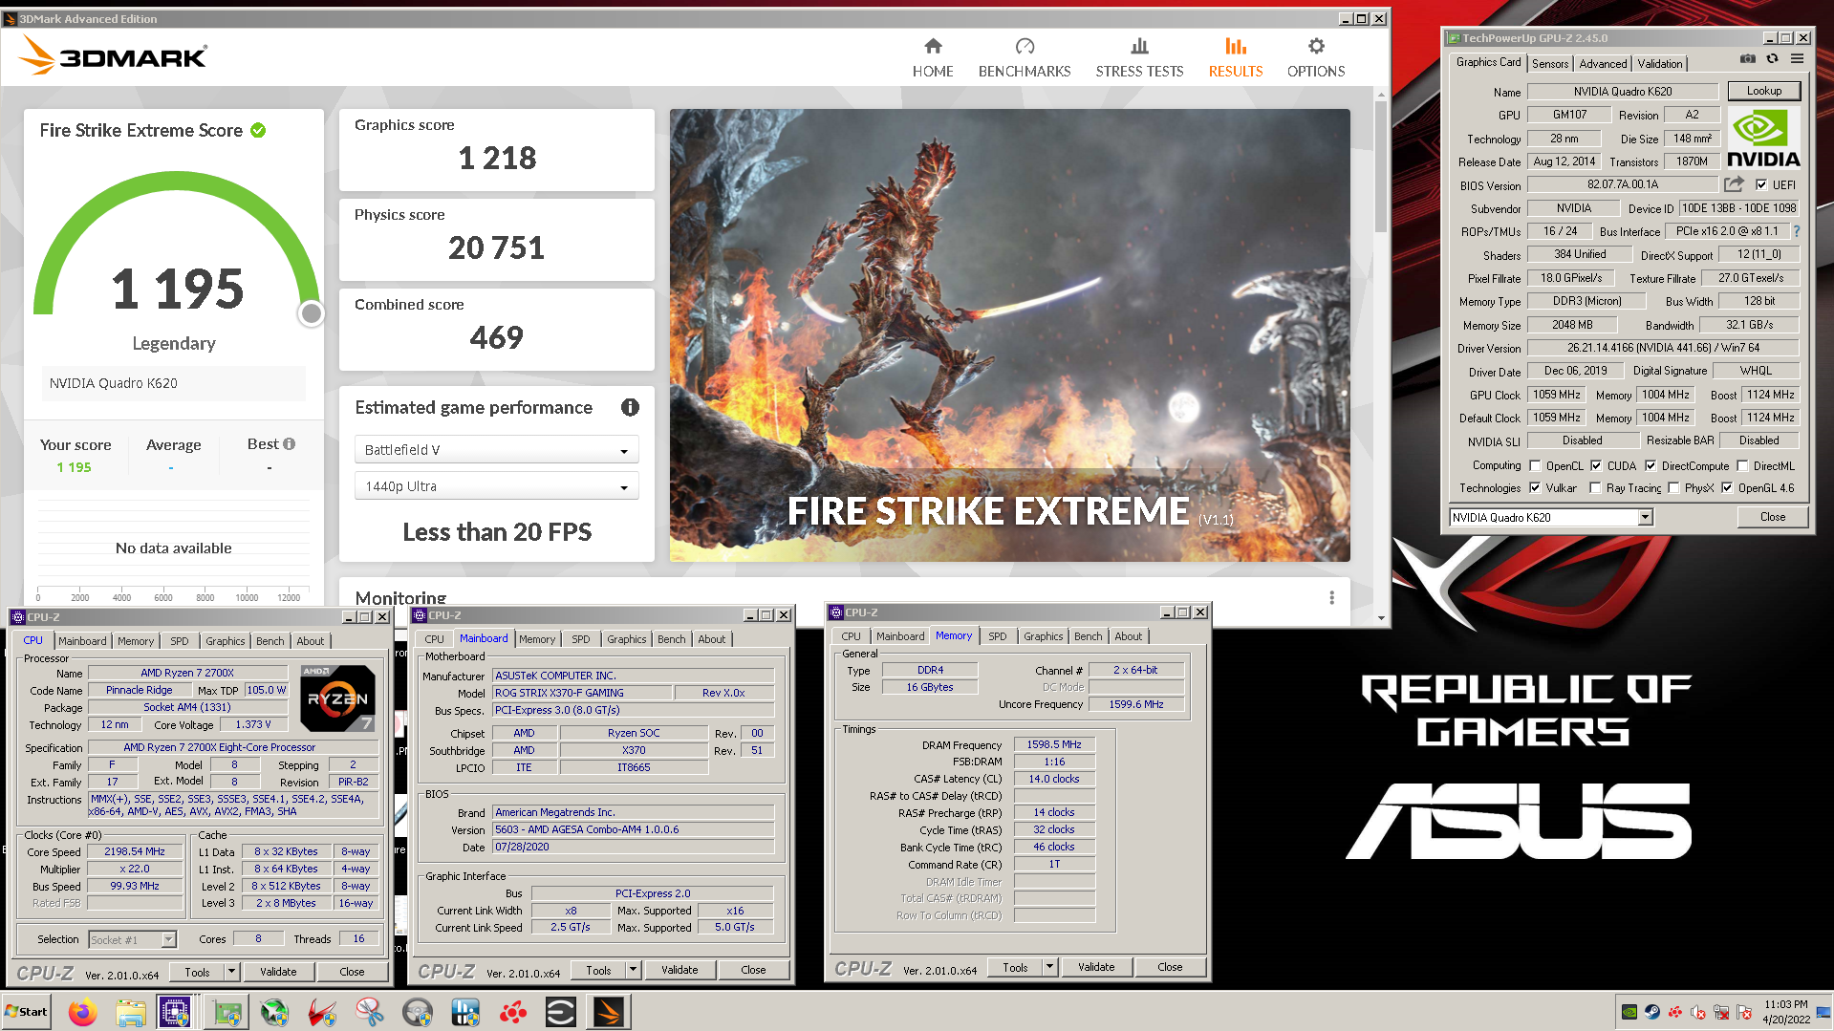Click the Bus Interface question mark icon
1834x1031 pixels.
point(1797,231)
